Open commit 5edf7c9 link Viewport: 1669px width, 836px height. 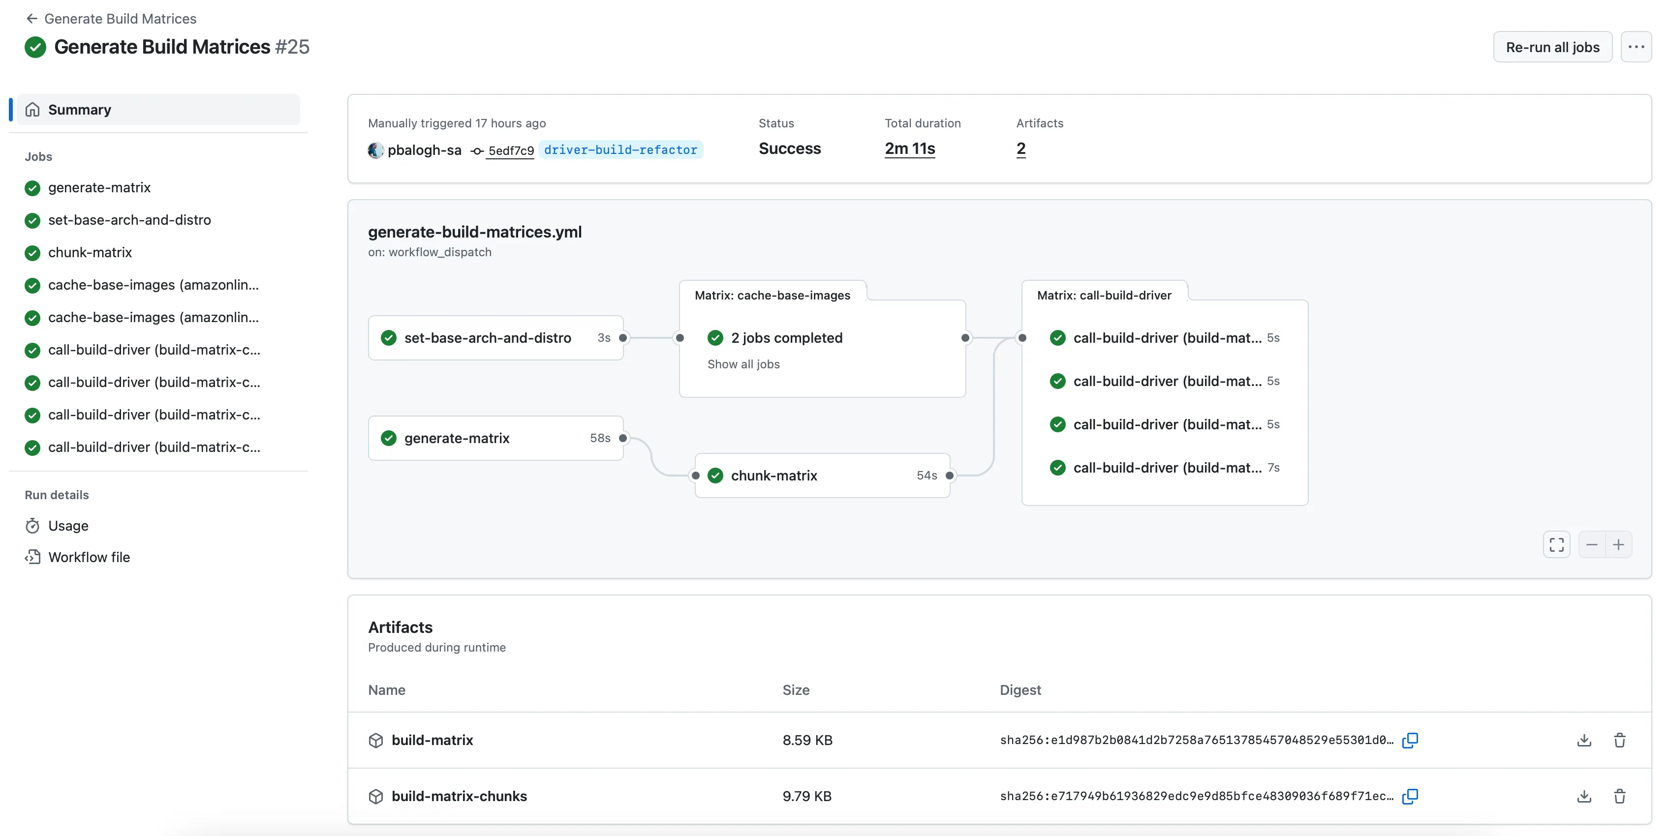point(511,150)
